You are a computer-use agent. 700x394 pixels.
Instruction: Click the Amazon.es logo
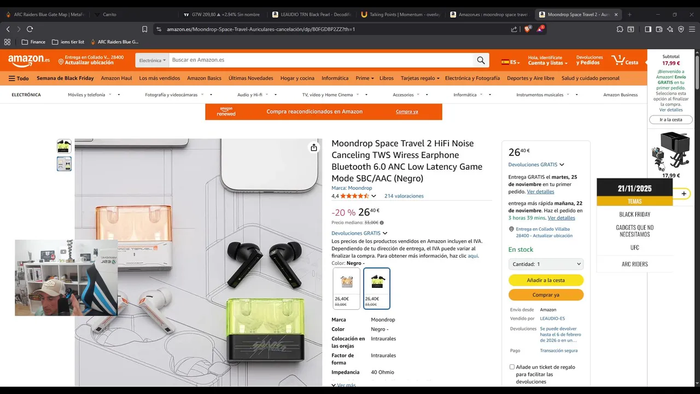[29, 60]
